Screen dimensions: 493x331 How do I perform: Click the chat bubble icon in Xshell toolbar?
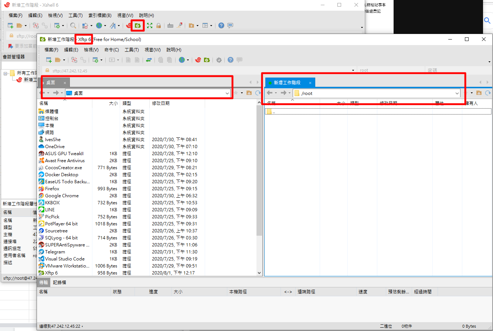click(x=230, y=25)
